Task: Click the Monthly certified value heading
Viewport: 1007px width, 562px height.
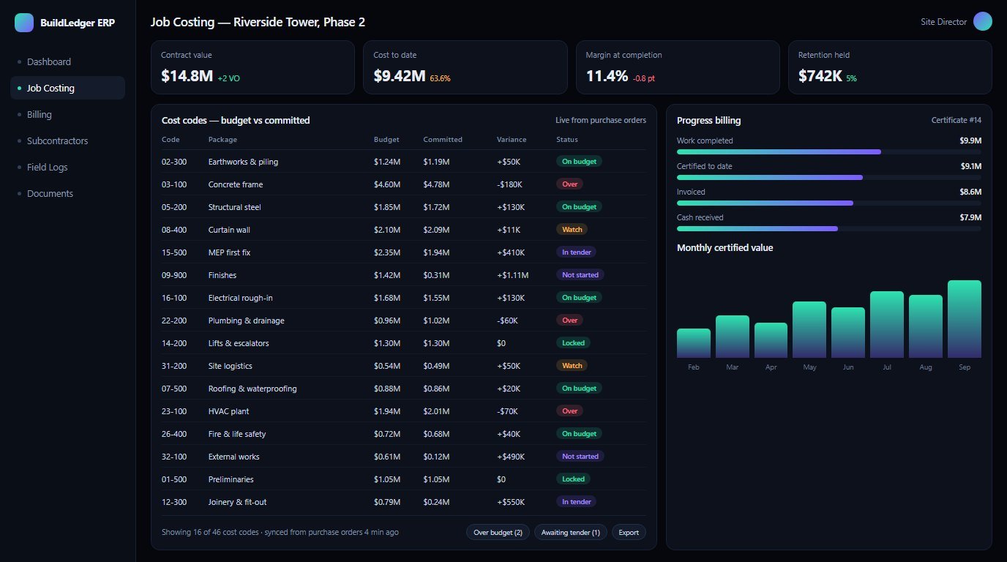Action: (x=725, y=248)
